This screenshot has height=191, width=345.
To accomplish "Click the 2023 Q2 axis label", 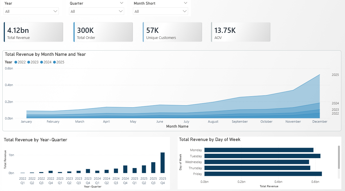I will pyautogui.click(x=69, y=181).
